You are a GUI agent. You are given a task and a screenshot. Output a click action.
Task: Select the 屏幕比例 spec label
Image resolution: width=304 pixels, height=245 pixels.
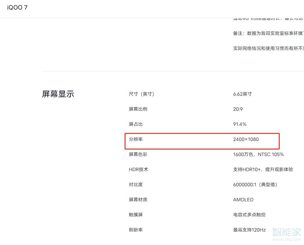click(138, 109)
